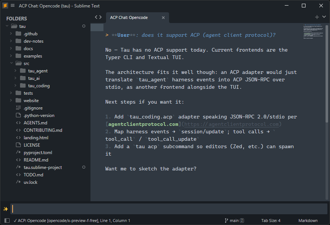Expand the tau_coding folder
The image size is (330, 225).
(15, 85)
